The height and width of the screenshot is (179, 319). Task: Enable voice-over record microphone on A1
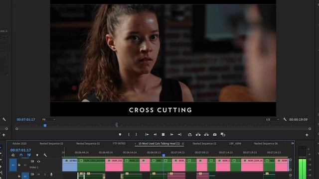tap(51, 175)
